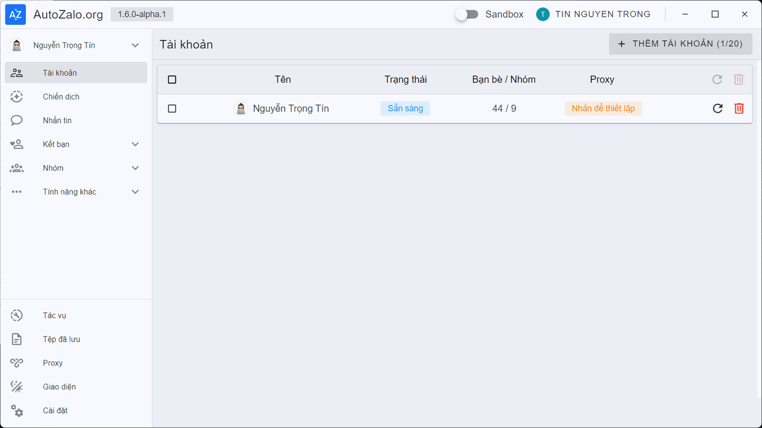Refresh the Nguyễn Trọng Tín account row

717,108
